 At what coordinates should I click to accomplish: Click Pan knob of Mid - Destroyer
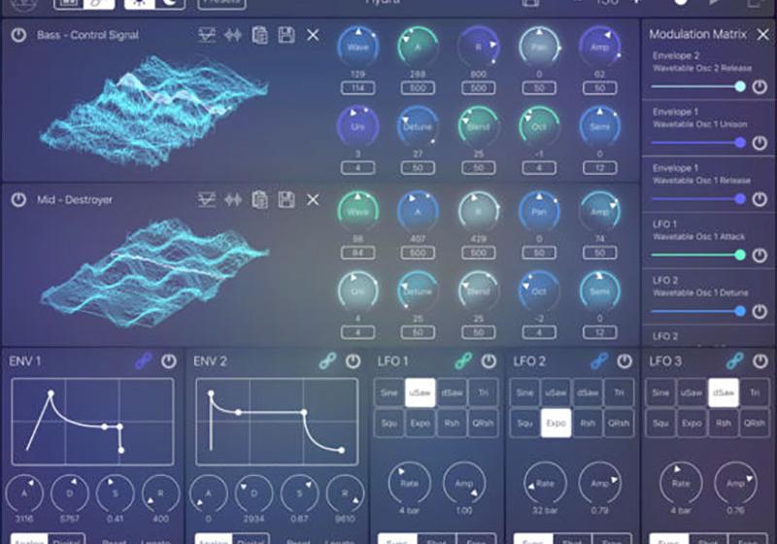coord(539,212)
